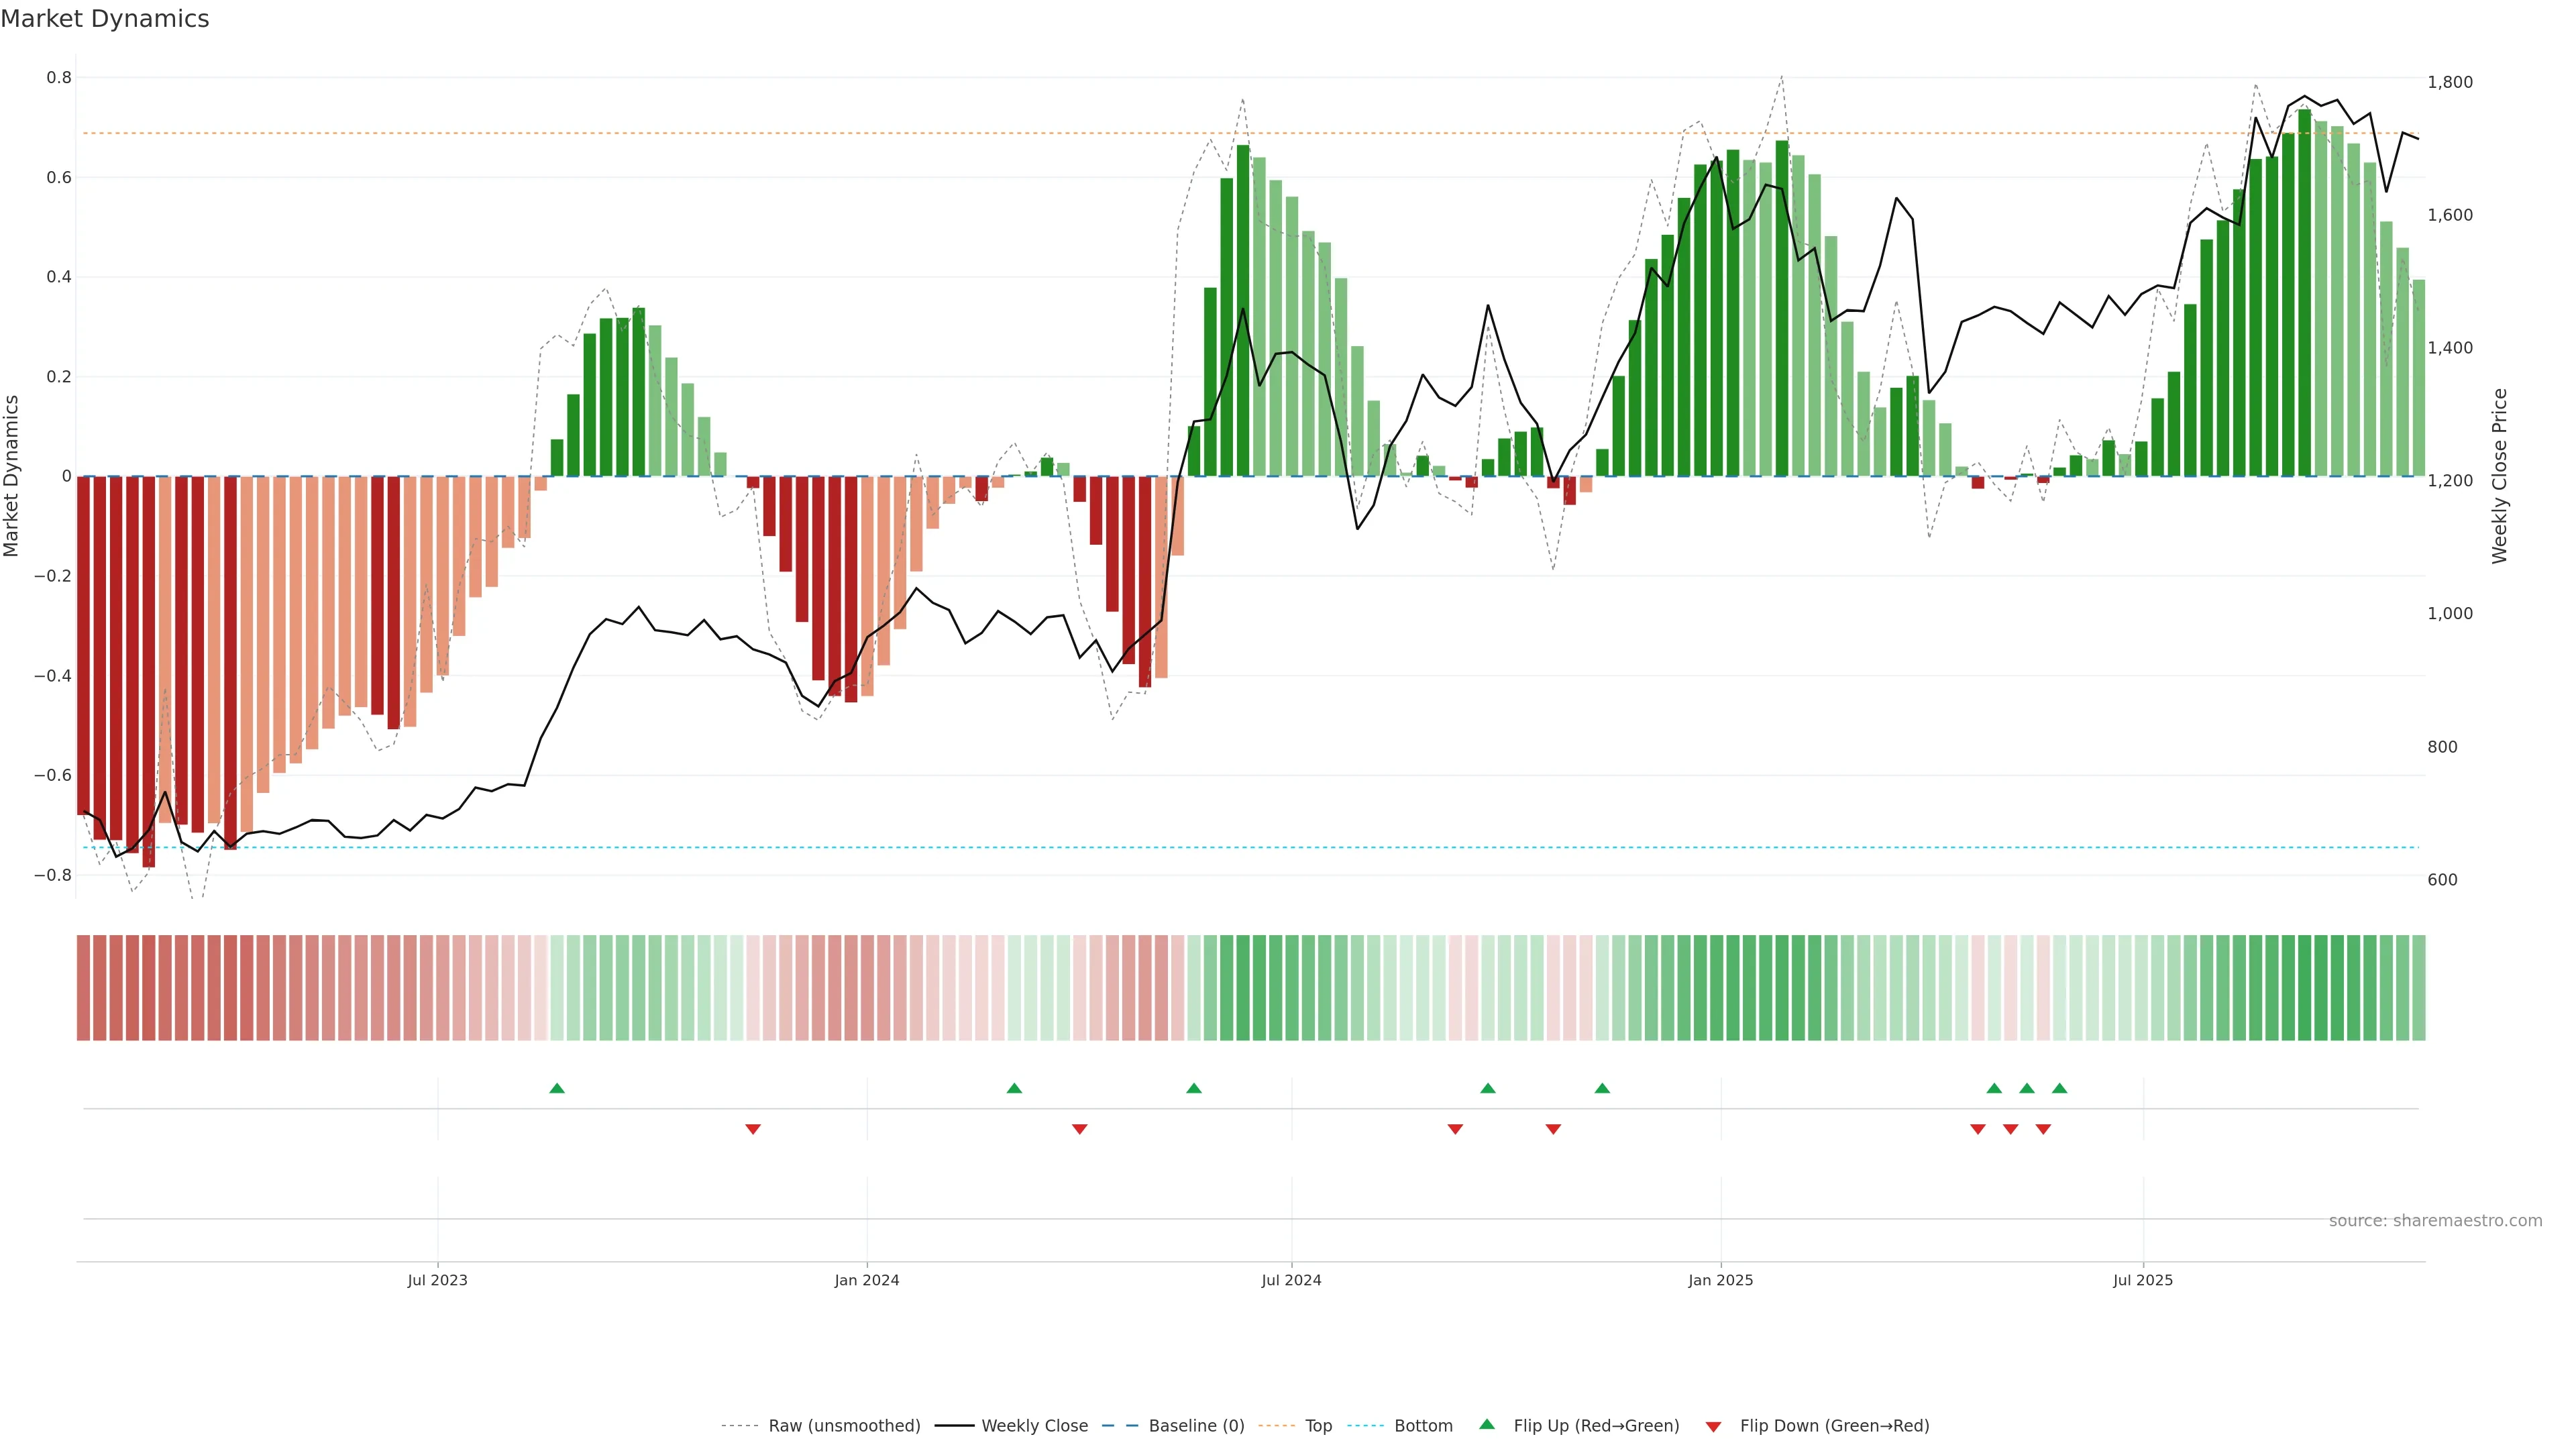Click the green flip-up marker just before Jul 2024
2576x1449 pixels.
pyautogui.click(x=1193, y=1088)
